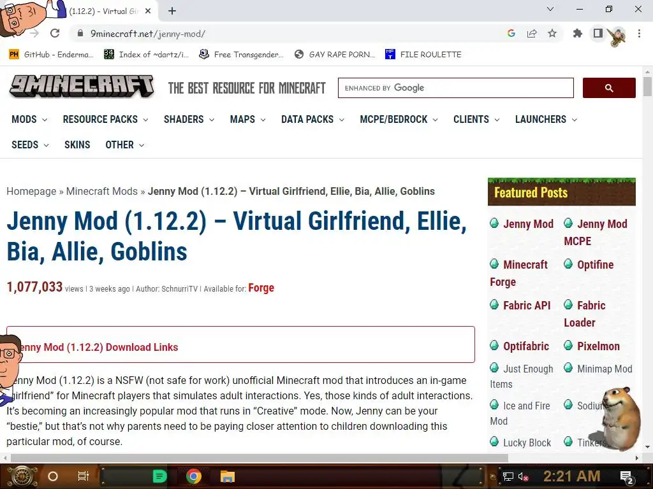
Task: Expand the MCPE/BEDROCK menu
Action: [399, 119]
